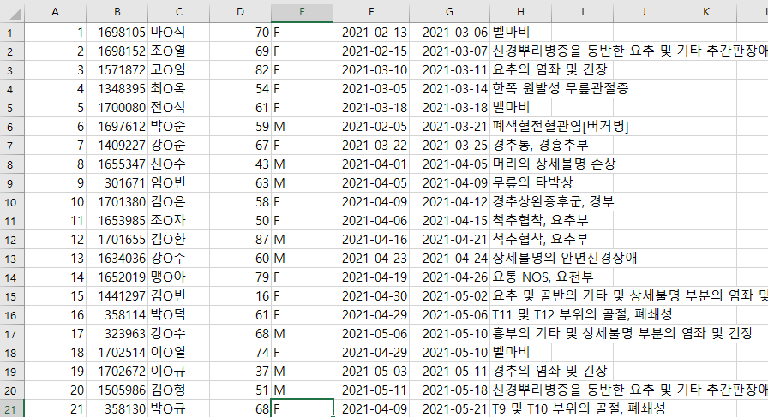
Task: Click cell with ID 1571872
Action: coord(117,70)
